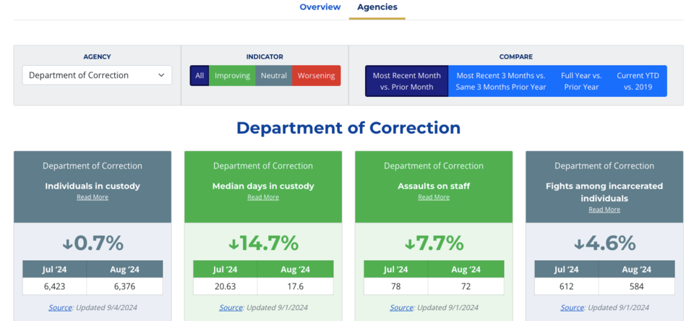Click the down arrow beside 4.6%
The width and height of the screenshot is (694, 321).
click(x=579, y=244)
